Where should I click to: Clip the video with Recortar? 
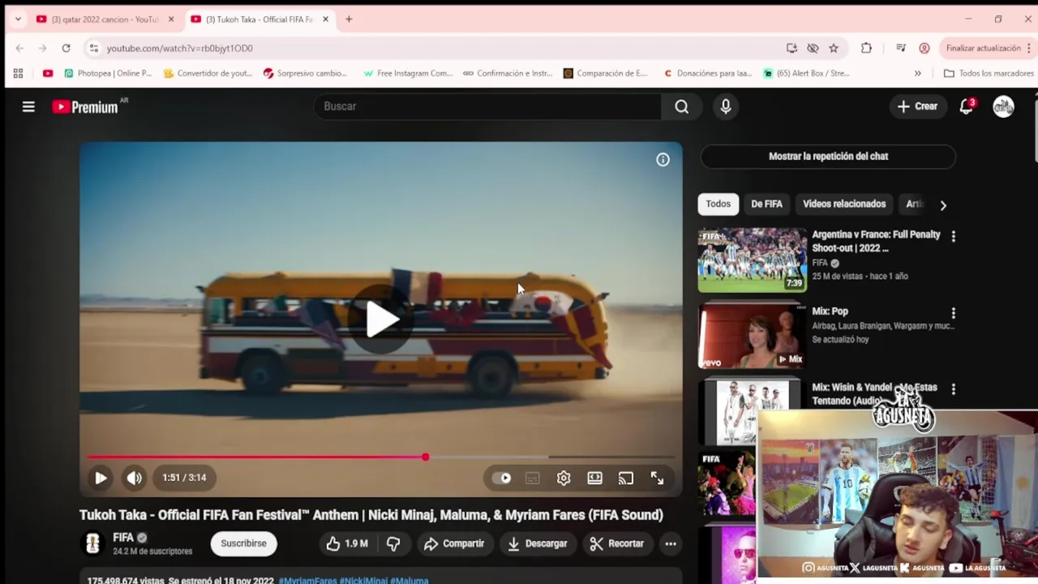click(x=616, y=543)
